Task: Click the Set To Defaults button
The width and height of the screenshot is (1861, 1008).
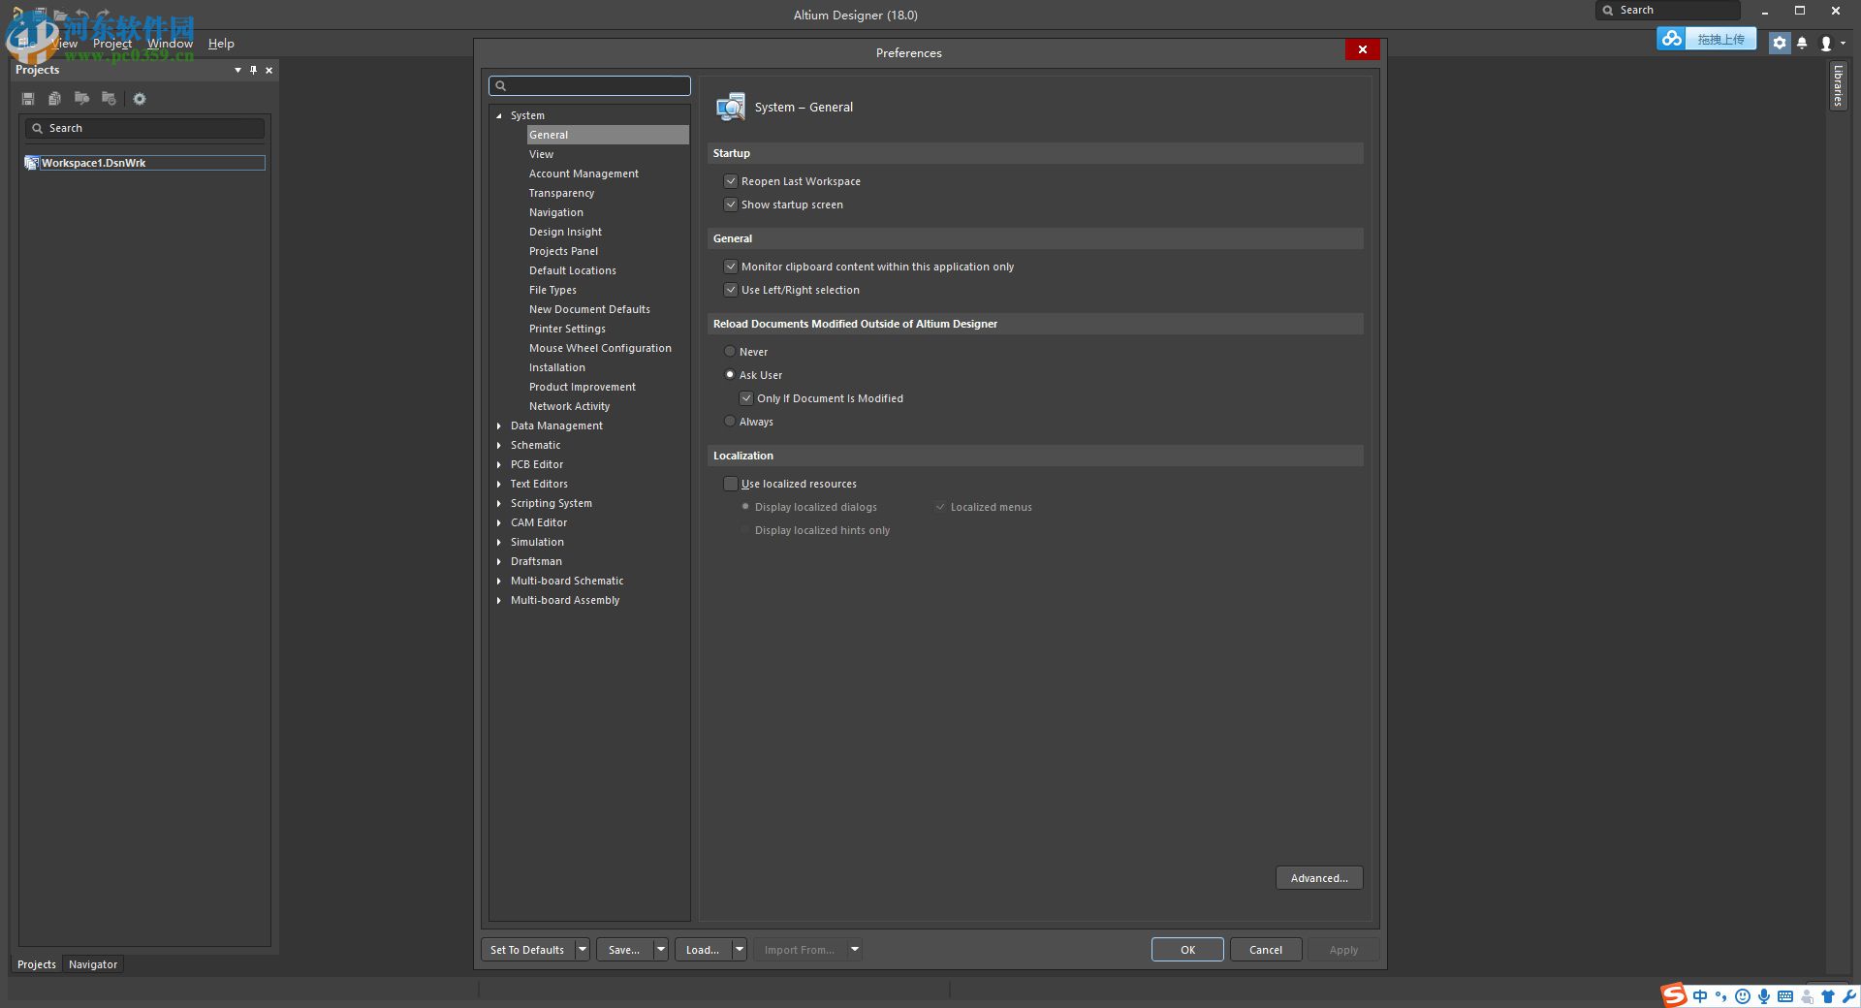Action: [527, 950]
